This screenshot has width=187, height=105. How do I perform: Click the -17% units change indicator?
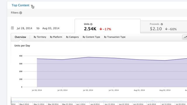(x=105, y=29)
